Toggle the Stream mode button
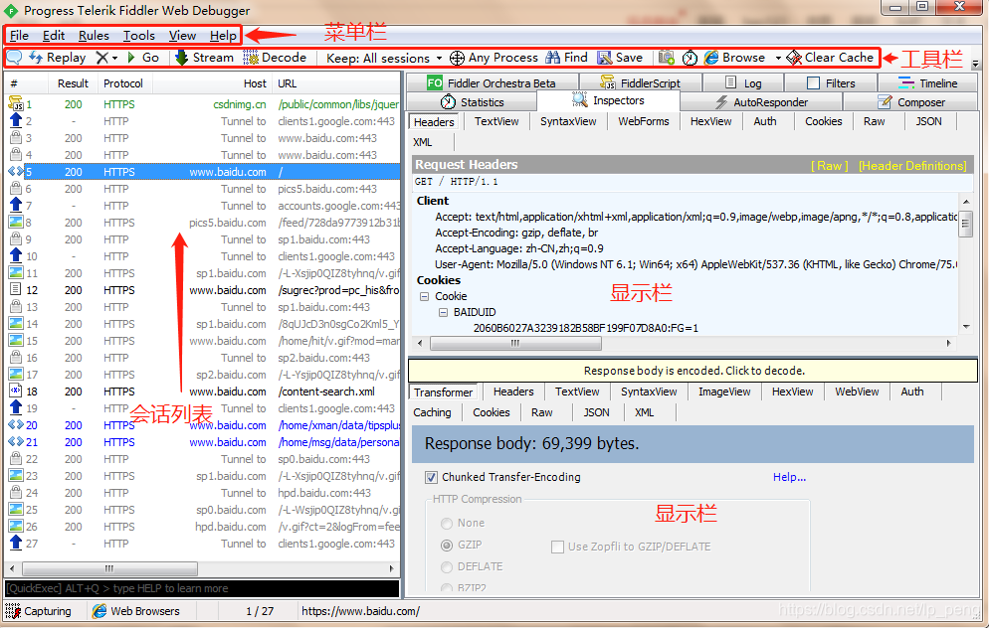Screen dimensions: 989x628 click(x=204, y=58)
